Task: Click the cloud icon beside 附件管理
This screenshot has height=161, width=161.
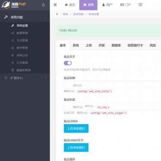Action: point(13,48)
